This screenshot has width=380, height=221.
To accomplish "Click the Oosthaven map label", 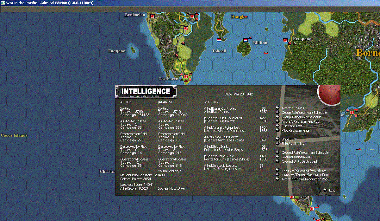I will [x=168, y=79].
